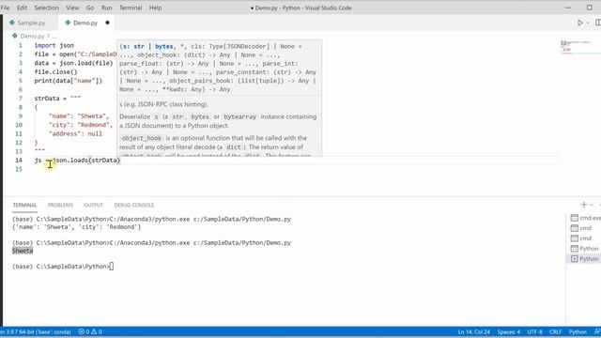Run the Python file with play icon
This screenshot has height=338, width=601.
click(580, 23)
